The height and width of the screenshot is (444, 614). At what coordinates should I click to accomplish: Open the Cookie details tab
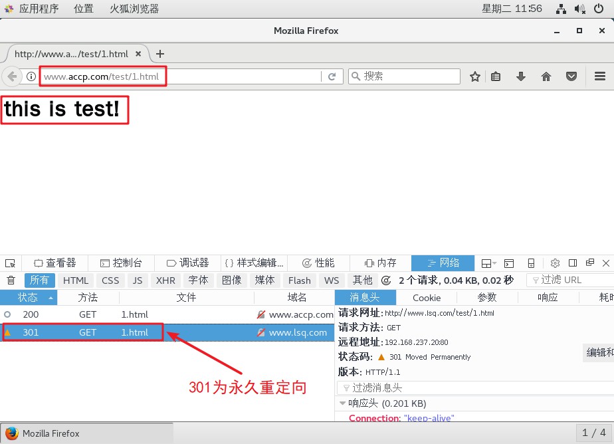[x=427, y=298]
